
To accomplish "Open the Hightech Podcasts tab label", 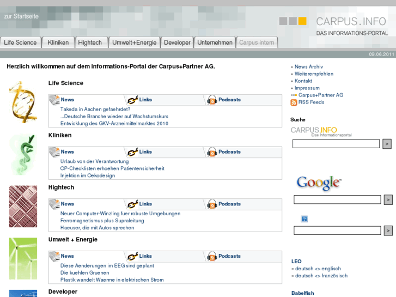I will click(x=229, y=204).
